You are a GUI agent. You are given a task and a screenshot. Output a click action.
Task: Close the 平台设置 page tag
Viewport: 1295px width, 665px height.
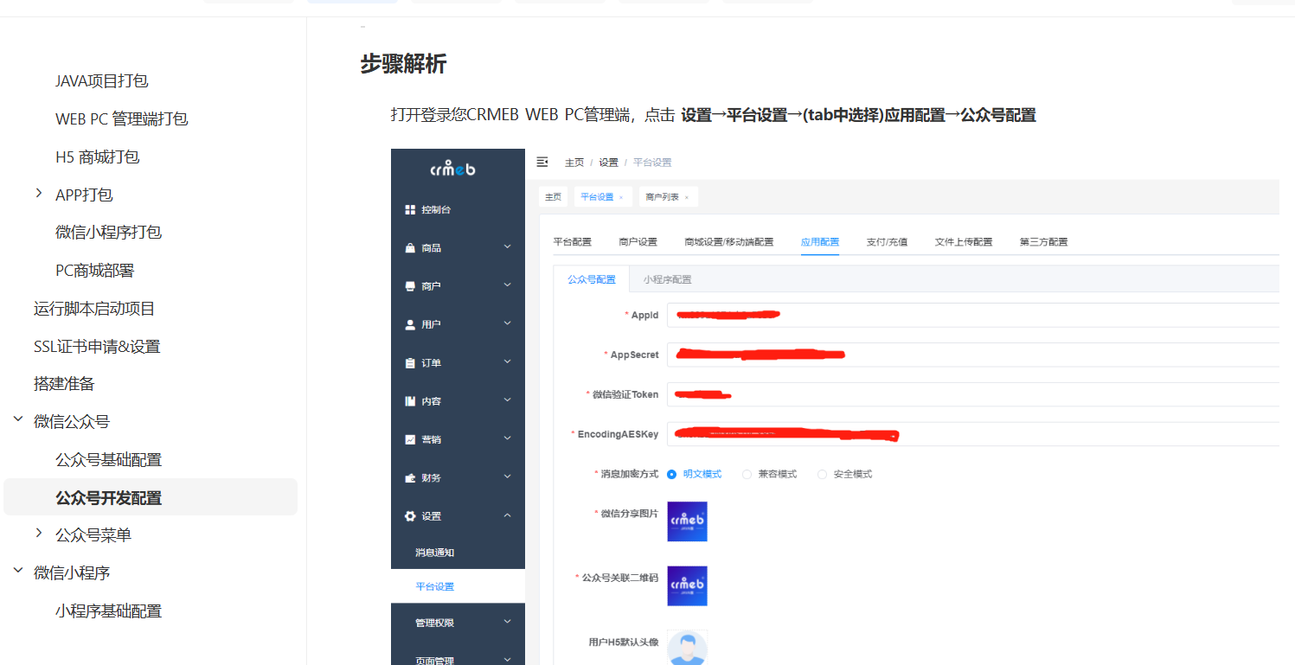point(621,198)
